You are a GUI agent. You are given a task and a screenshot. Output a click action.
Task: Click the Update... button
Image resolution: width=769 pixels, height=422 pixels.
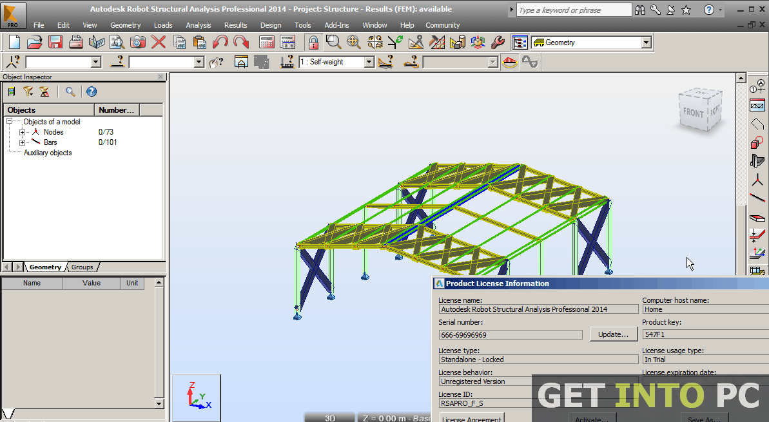[613, 334]
